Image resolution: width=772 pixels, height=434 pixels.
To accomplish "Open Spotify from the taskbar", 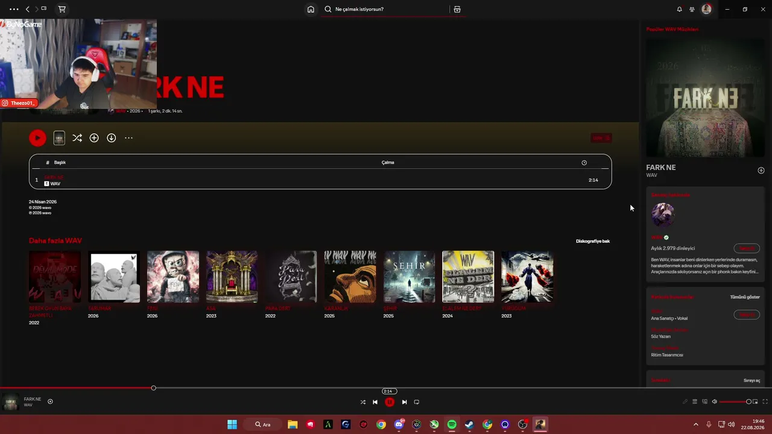I will 452,424.
